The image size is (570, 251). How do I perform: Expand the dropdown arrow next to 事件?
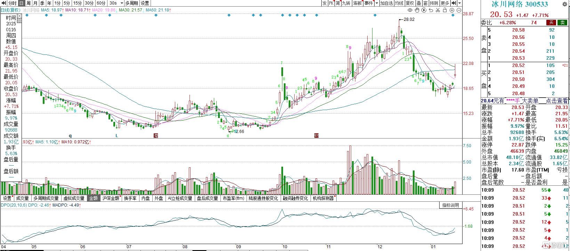point(376,3)
